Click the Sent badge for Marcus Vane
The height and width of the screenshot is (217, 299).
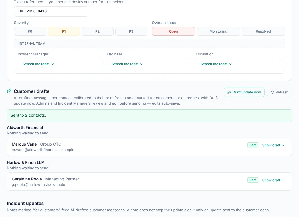(253, 145)
